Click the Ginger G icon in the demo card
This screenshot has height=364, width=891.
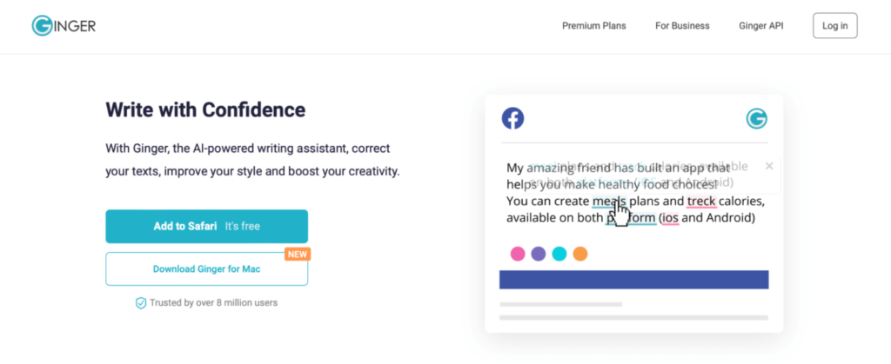coord(756,118)
